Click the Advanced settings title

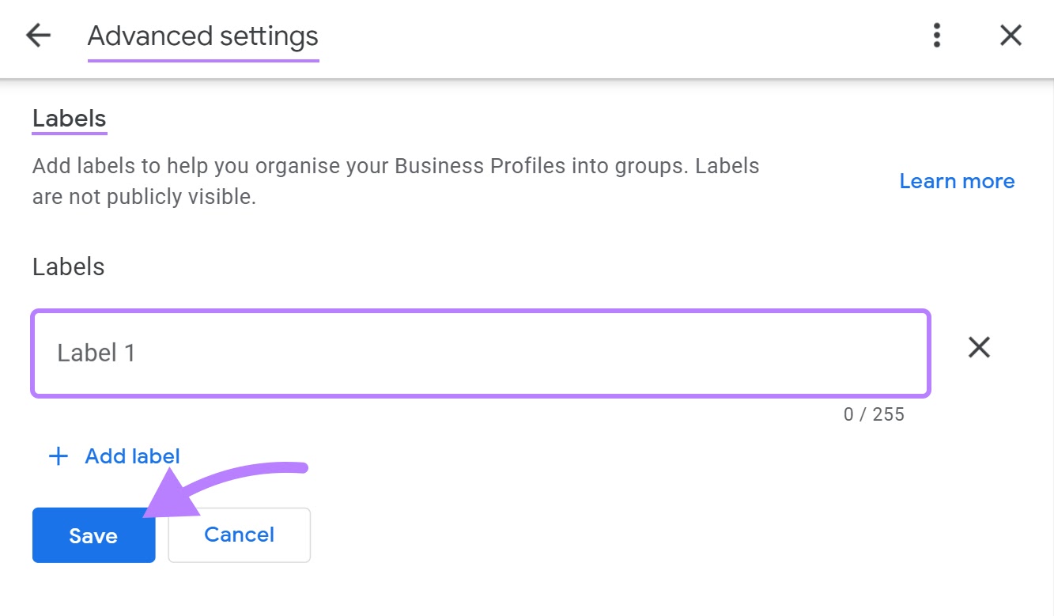(x=202, y=36)
